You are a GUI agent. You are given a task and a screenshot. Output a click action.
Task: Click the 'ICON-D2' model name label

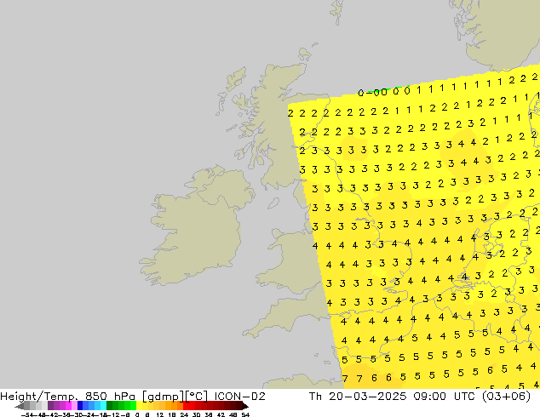[x=239, y=397]
